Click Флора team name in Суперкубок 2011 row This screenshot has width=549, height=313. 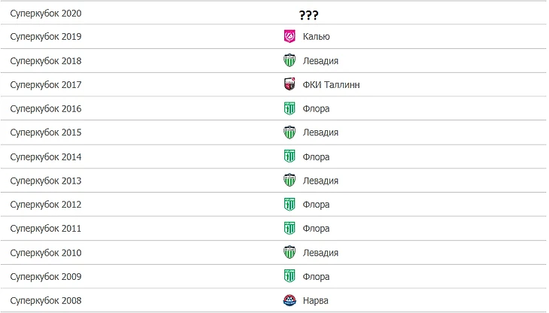point(316,229)
